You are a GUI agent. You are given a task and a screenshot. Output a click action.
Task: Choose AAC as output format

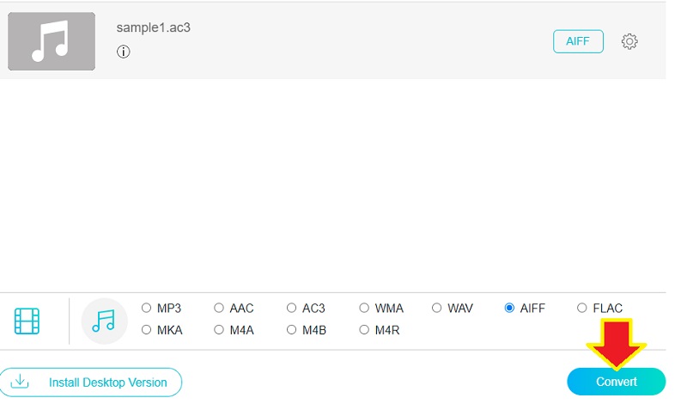(x=219, y=308)
